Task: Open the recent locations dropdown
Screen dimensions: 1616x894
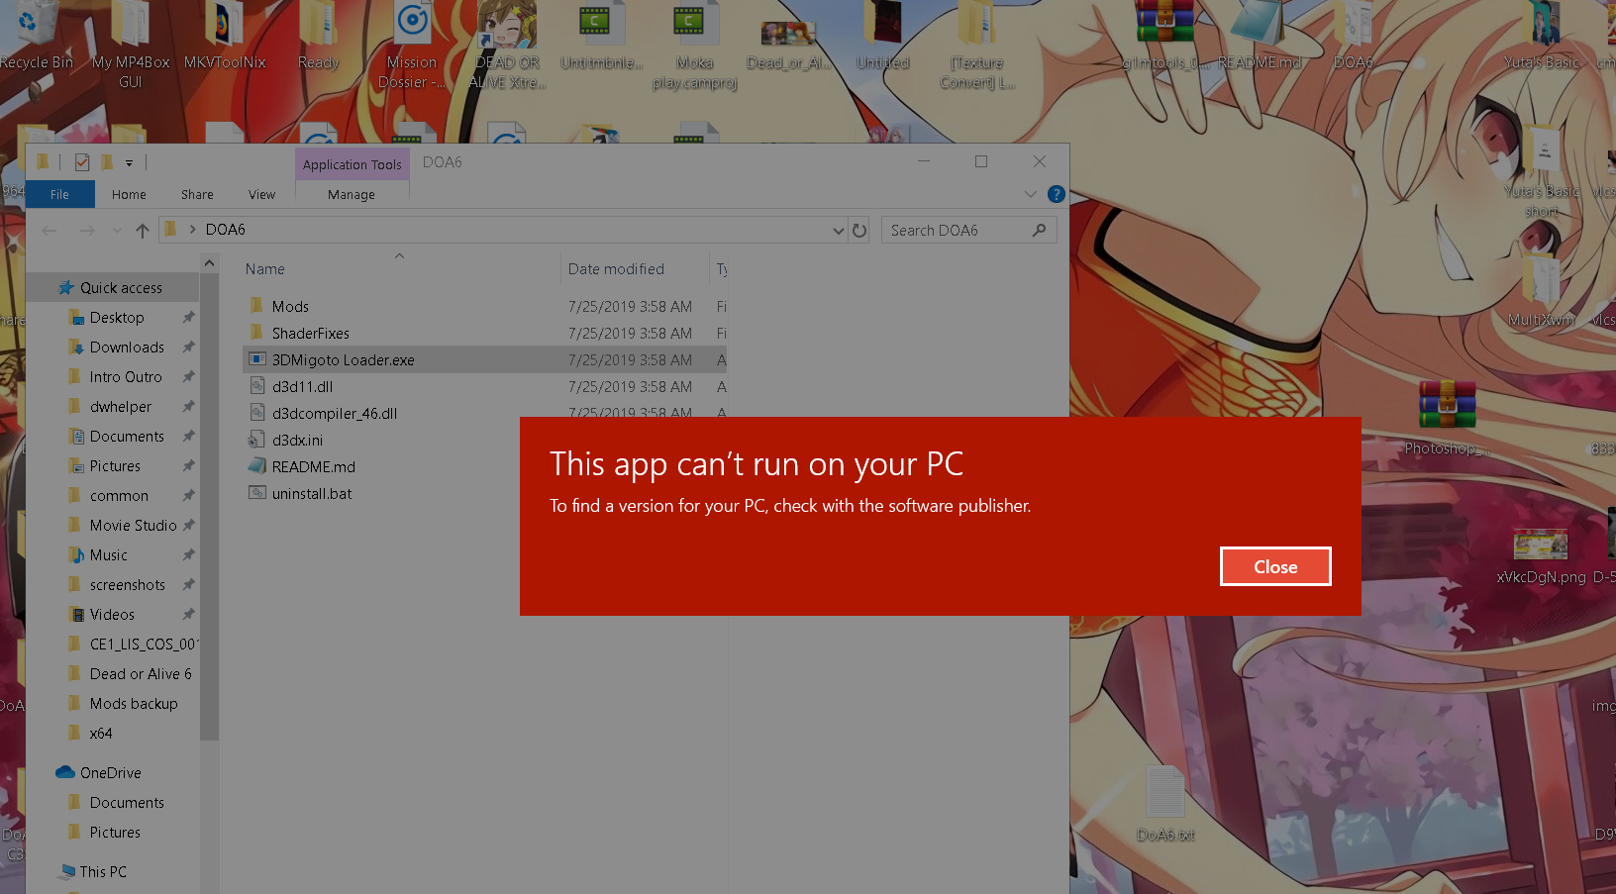Action: 117,230
